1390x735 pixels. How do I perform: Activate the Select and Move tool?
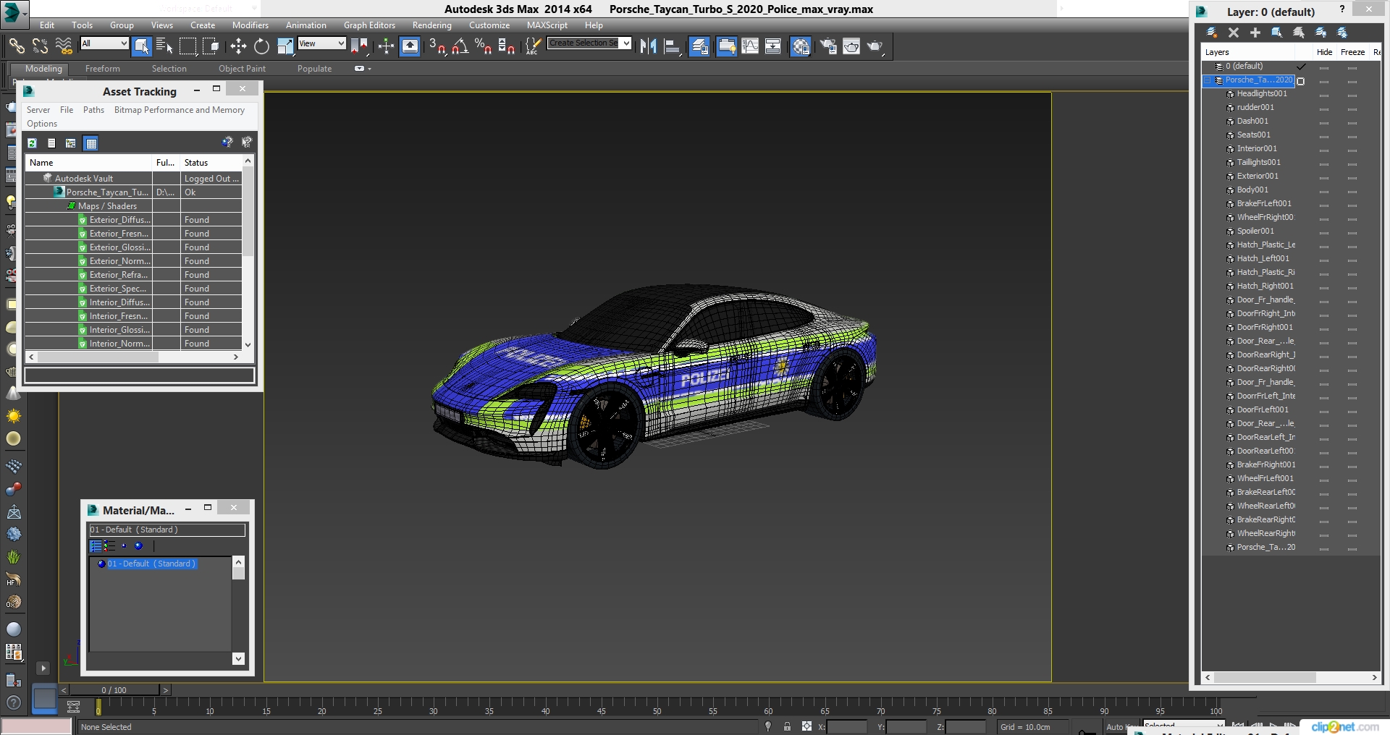click(x=238, y=46)
